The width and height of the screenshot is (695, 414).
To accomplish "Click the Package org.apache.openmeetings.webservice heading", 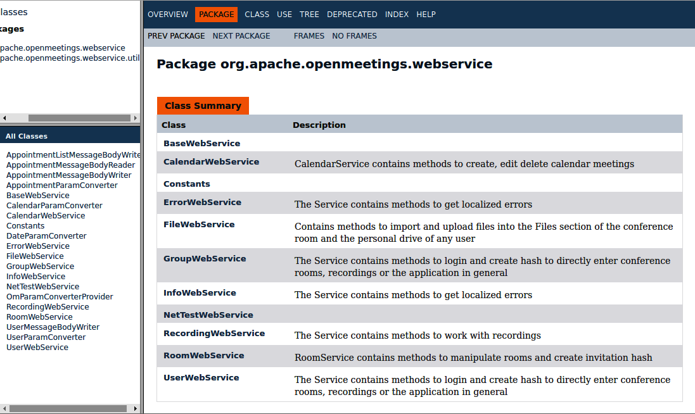I will coord(324,64).
